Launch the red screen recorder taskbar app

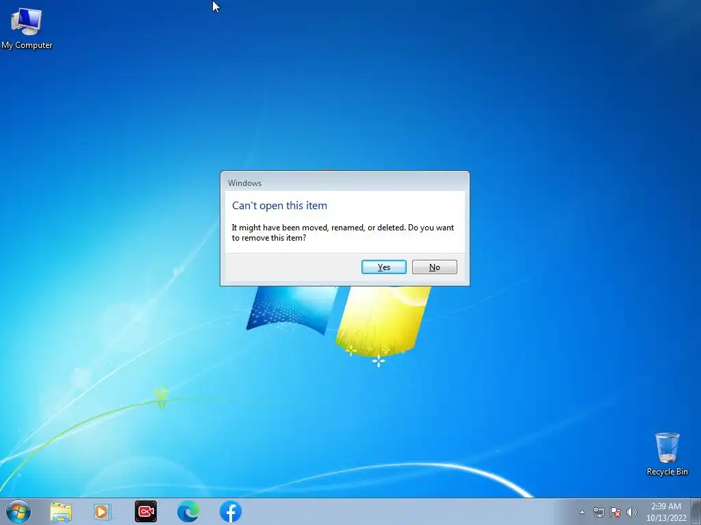(146, 511)
